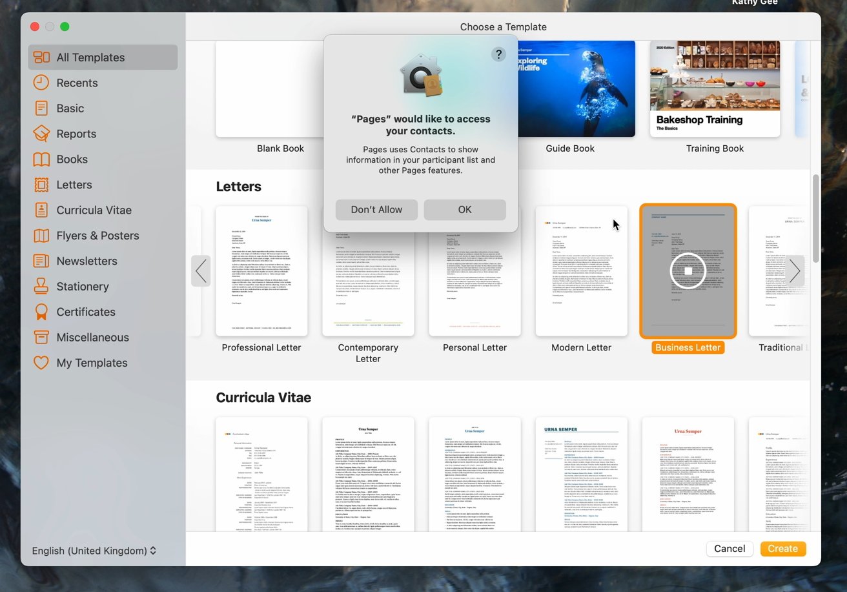Click the Reports icon in sidebar
847x592 pixels.
click(41, 134)
